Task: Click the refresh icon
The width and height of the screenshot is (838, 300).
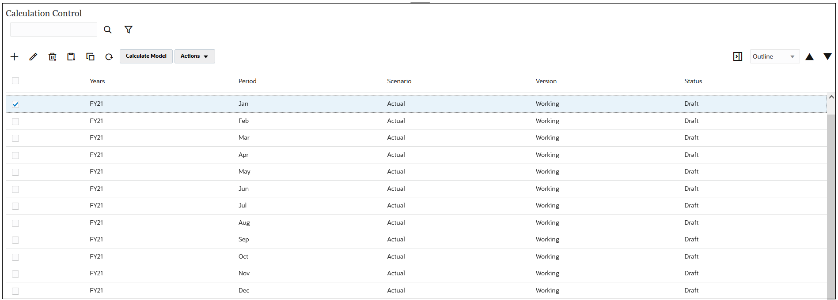Action: coord(109,56)
